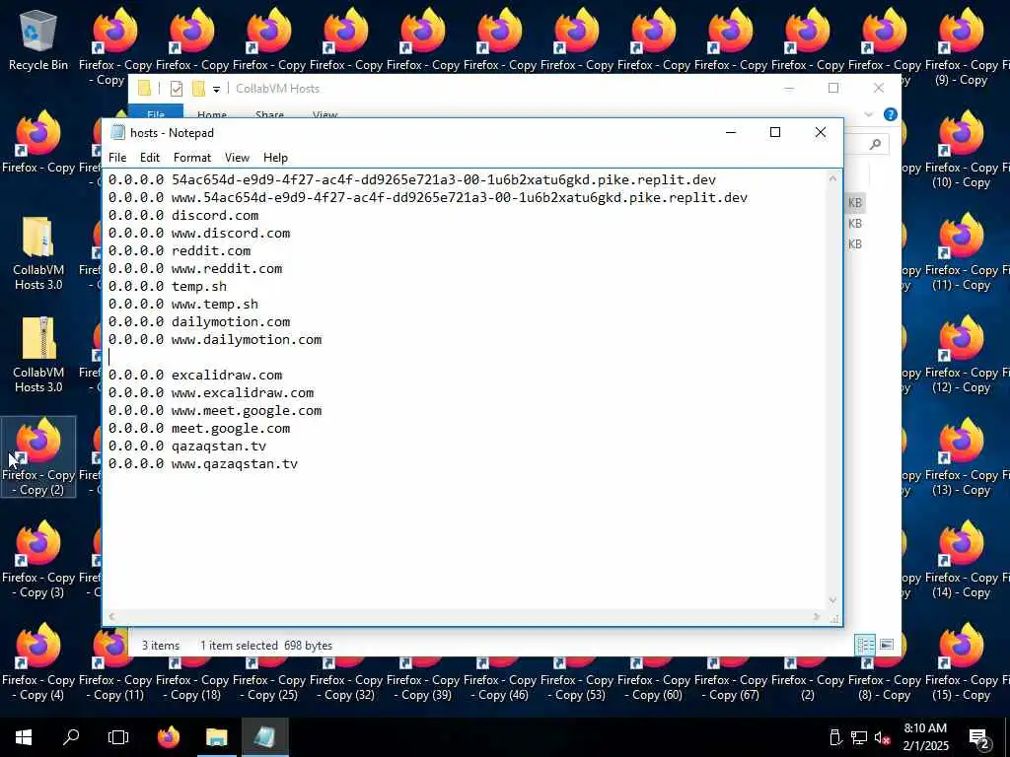Select the Firefox - Copy - Copy (3) shortcut
The width and height of the screenshot is (1010, 757).
pyautogui.click(x=38, y=559)
